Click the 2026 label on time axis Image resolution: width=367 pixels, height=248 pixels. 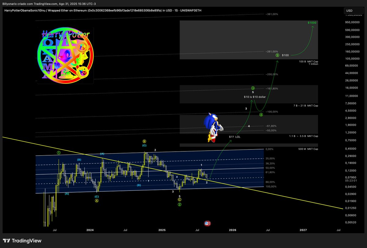[x=233, y=230]
